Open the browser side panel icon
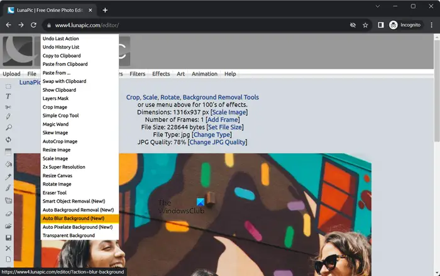Image resolution: width=440 pixels, height=276 pixels. coord(380,25)
